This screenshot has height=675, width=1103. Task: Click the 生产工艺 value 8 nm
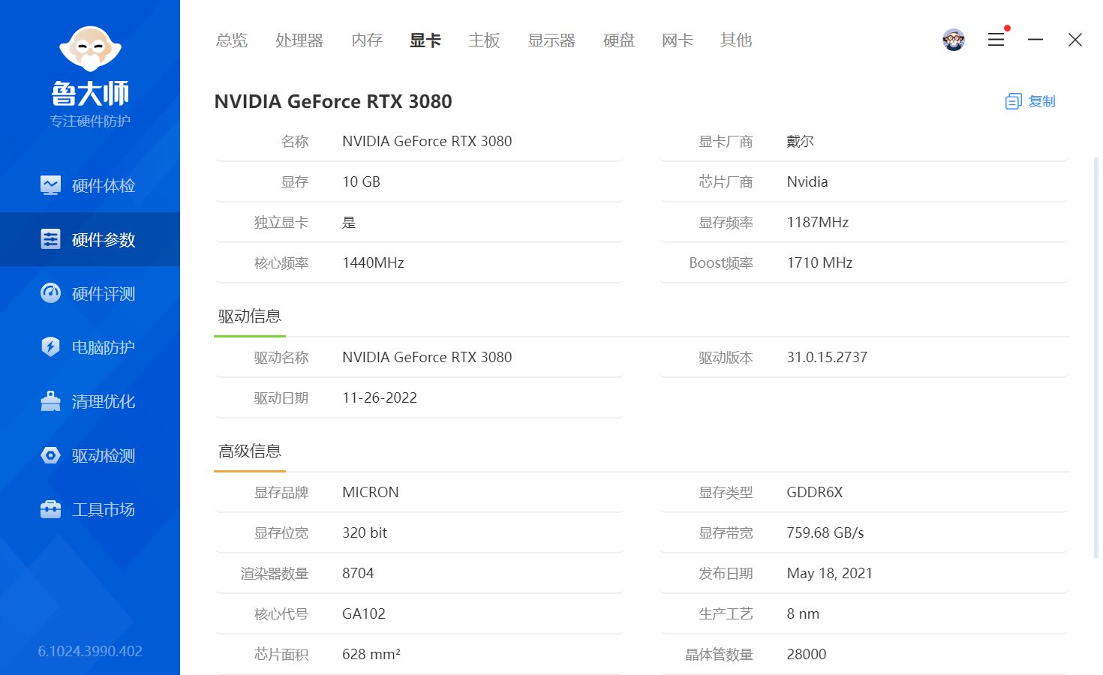coord(803,614)
